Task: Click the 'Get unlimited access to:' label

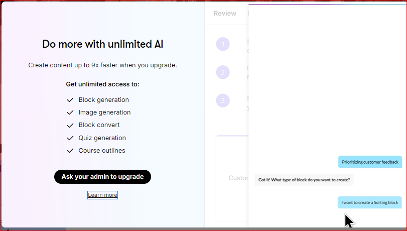Action: tap(102, 84)
